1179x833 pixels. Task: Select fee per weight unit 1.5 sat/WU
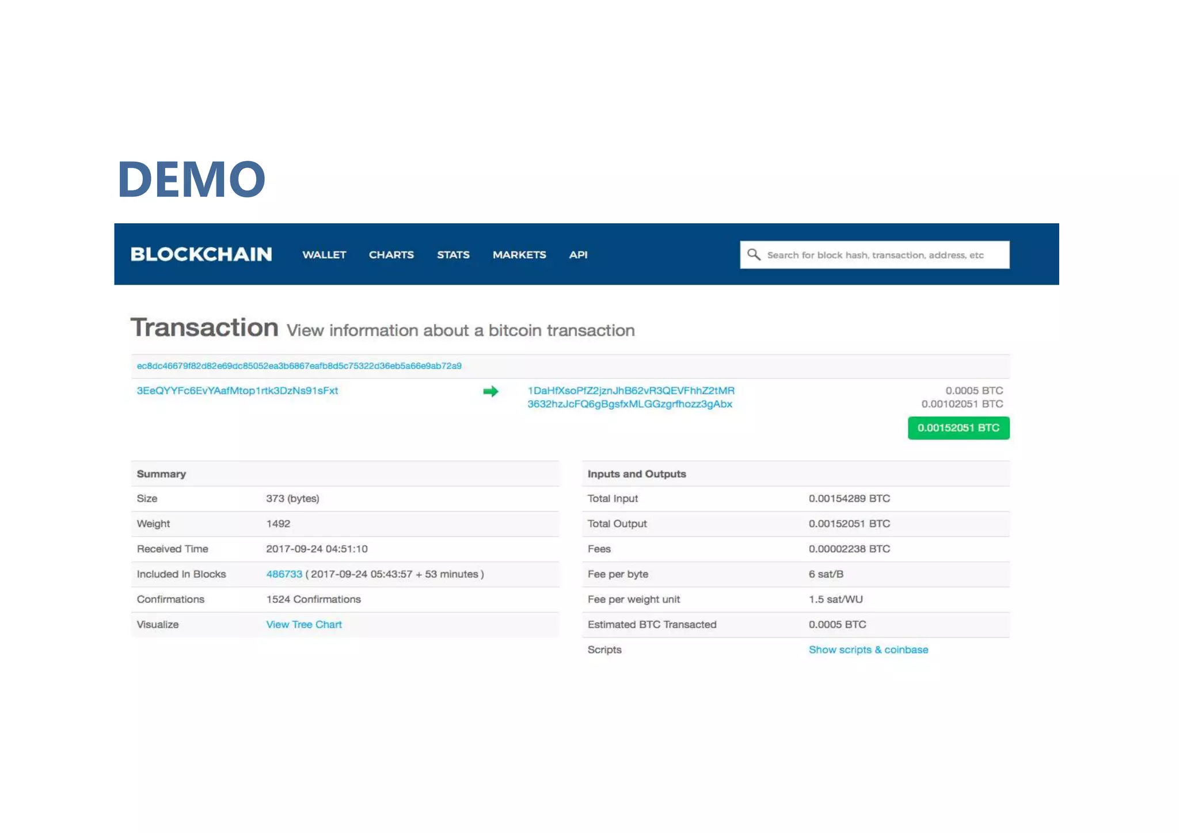835,599
